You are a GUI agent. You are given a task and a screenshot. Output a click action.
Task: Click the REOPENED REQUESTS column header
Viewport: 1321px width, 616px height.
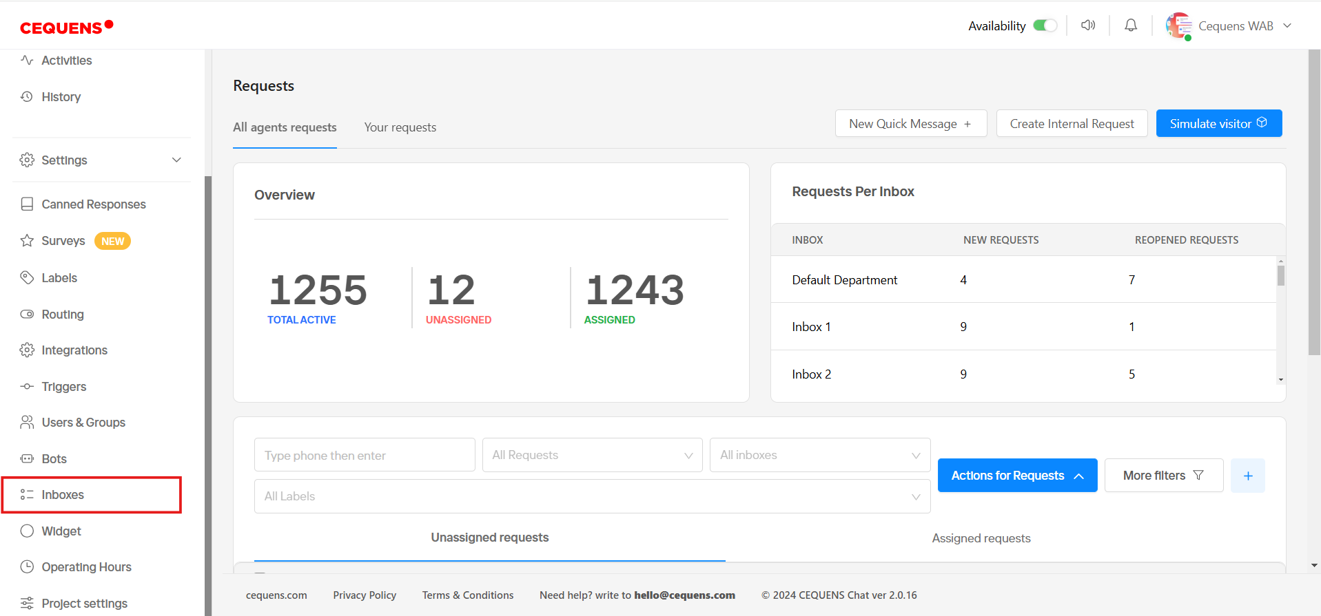coord(1186,240)
